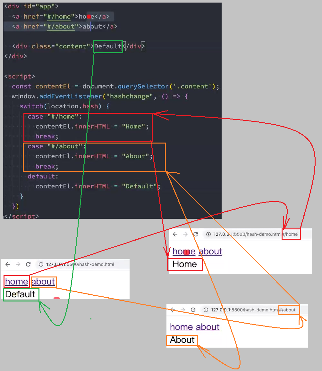
Task: Click case "#/about": line in code
Action: point(57,146)
